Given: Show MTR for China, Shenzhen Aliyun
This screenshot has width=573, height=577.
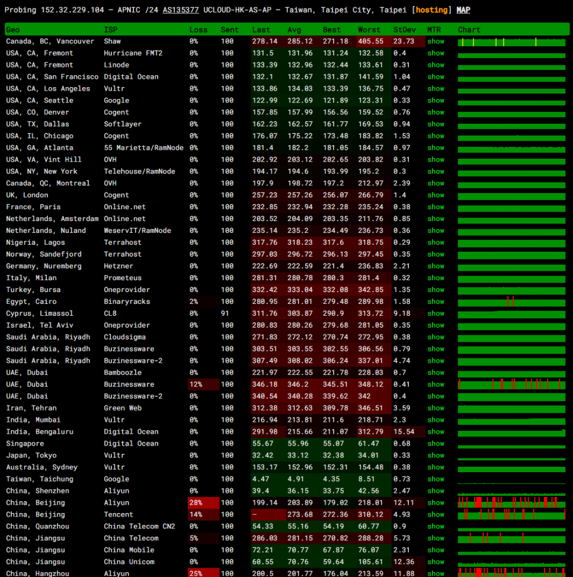Looking at the screenshot, I should click(436, 491).
